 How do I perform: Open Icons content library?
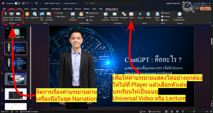pyautogui.click(x=90, y=20)
